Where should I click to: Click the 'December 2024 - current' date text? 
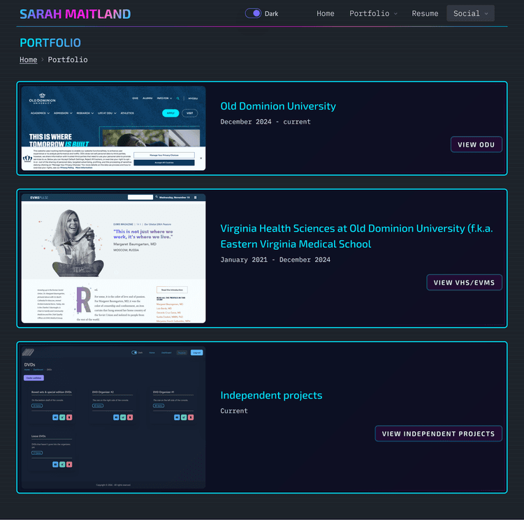[265, 122]
